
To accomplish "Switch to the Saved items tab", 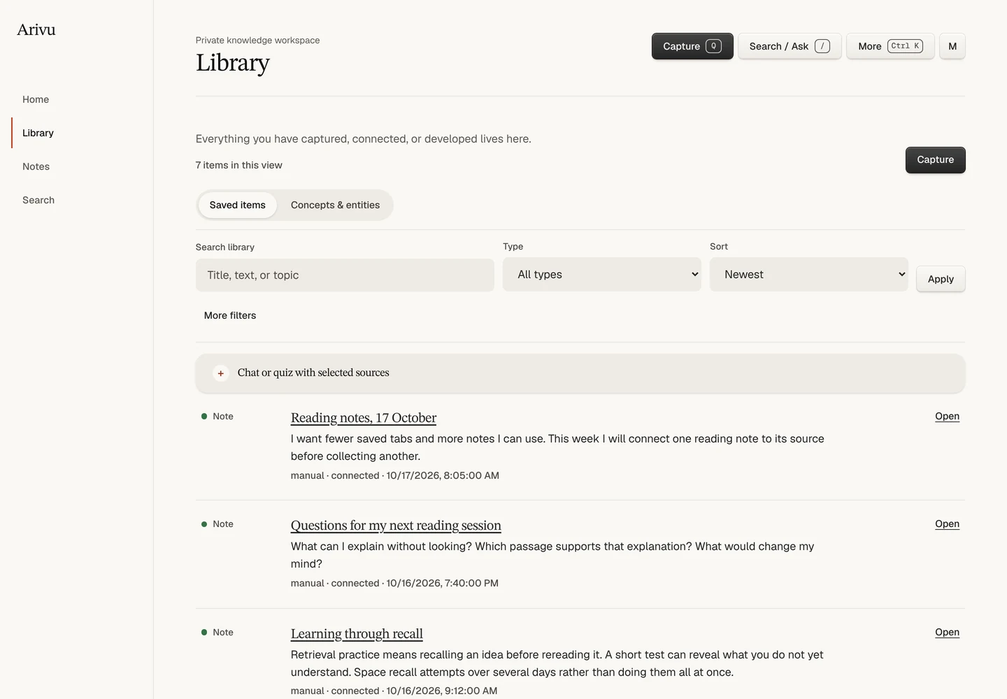I will point(238,205).
